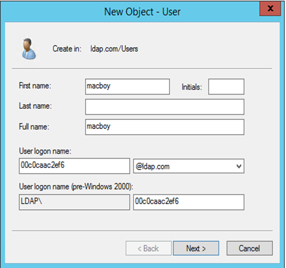The width and height of the screenshot is (286, 268).
Task: Go to the next step with Next >
Action: [x=196, y=248]
